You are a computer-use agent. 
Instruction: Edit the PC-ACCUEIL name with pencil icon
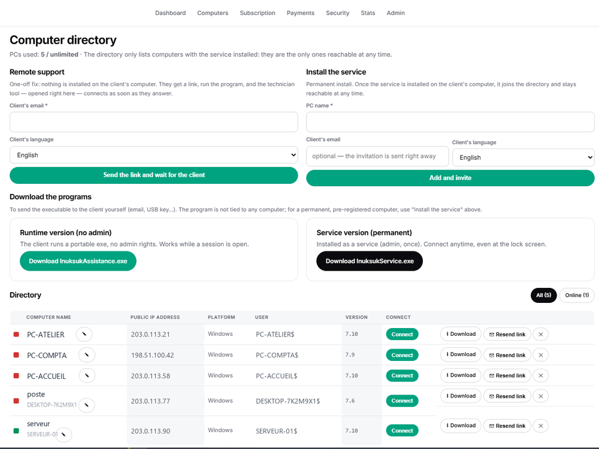pyautogui.click(x=87, y=376)
